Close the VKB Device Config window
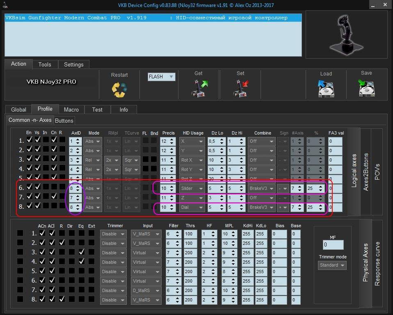 [385, 5]
